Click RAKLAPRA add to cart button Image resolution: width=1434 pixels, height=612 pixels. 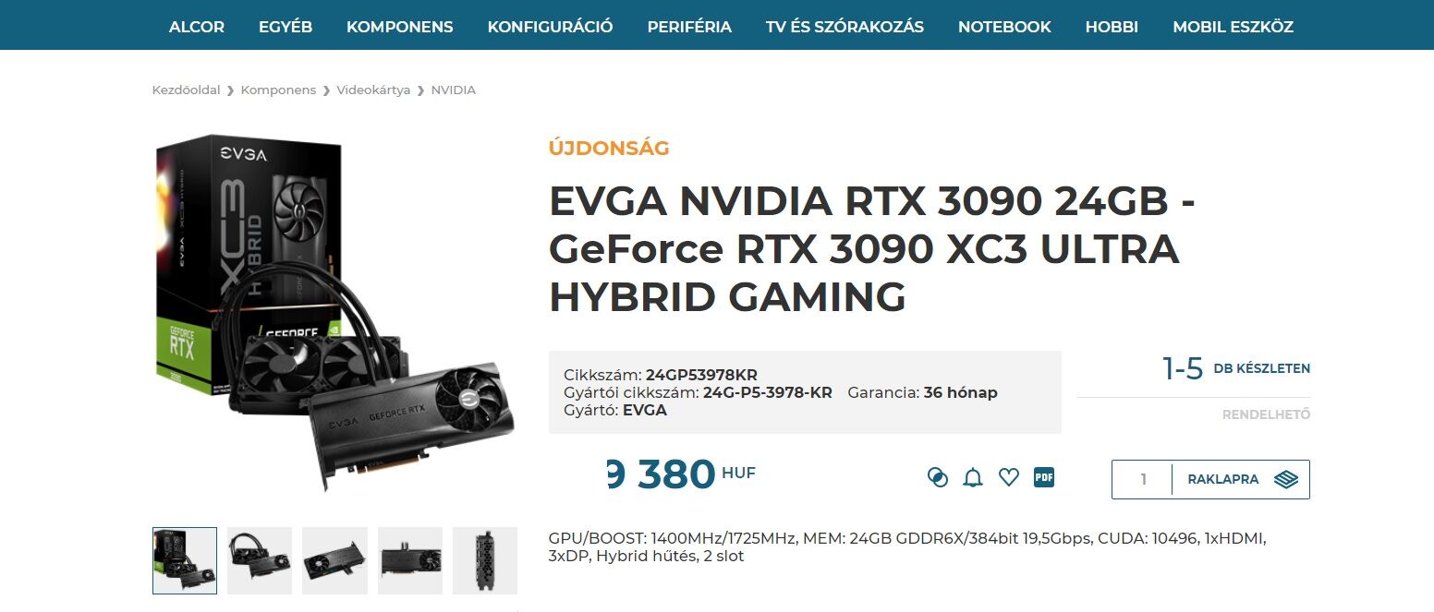point(1241,479)
